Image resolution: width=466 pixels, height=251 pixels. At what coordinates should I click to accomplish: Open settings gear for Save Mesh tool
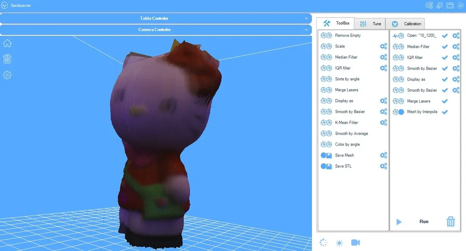[x=383, y=155]
